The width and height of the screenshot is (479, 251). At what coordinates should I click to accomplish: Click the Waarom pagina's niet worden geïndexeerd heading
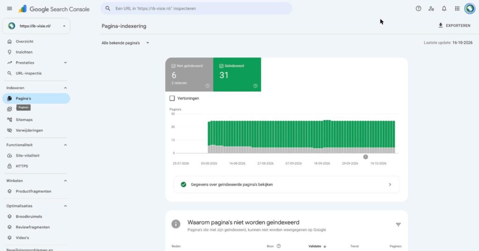(x=243, y=223)
